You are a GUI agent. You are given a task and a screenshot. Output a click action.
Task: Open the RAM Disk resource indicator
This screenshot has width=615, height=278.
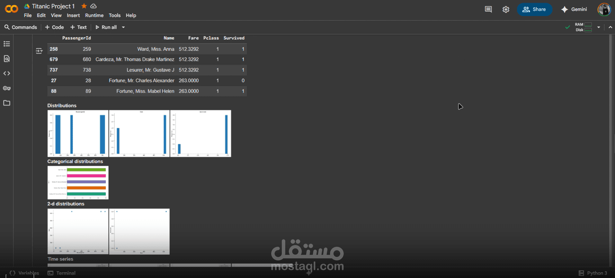tap(583, 27)
